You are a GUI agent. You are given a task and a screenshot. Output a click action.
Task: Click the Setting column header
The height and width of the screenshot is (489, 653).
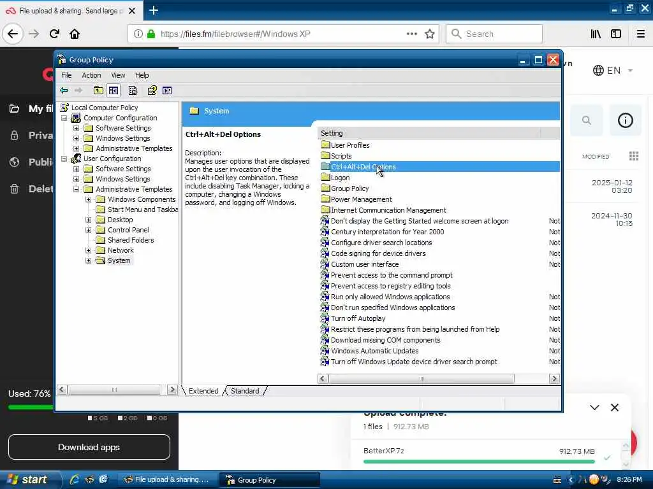pyautogui.click(x=429, y=133)
